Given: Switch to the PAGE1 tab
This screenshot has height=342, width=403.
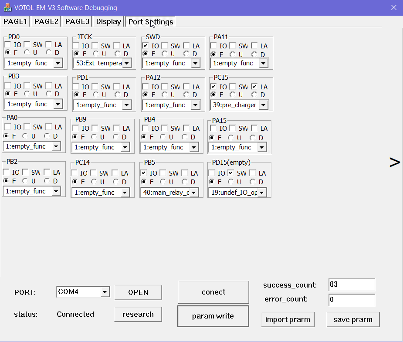Looking at the screenshot, I should click(x=15, y=22).
